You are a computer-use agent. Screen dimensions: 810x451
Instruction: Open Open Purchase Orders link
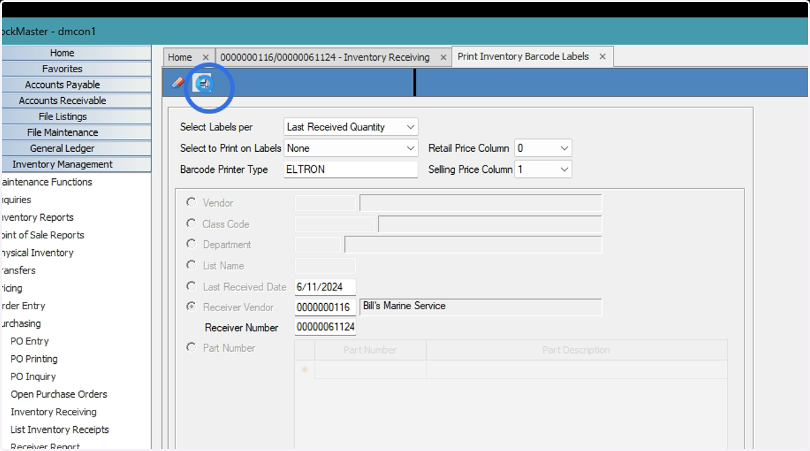(x=59, y=394)
